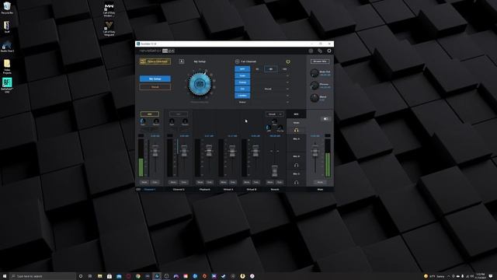The height and width of the screenshot is (280, 497).
Task: Expand the Gate row arrow
Action: [x=287, y=75]
